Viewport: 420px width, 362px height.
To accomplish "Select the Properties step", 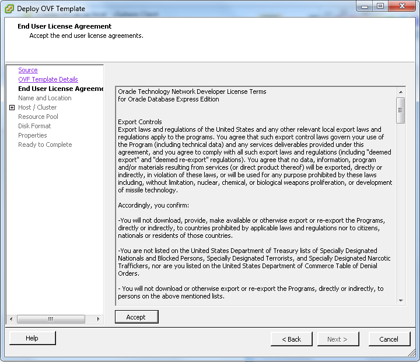I will point(33,135).
